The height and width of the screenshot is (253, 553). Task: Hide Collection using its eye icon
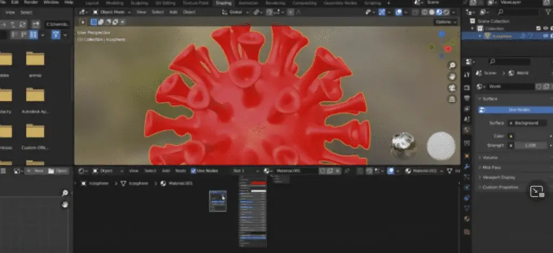tap(545, 29)
